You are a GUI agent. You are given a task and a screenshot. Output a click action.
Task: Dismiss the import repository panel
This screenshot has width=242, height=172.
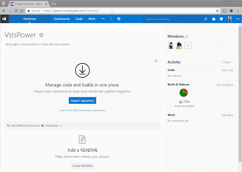click(156, 61)
